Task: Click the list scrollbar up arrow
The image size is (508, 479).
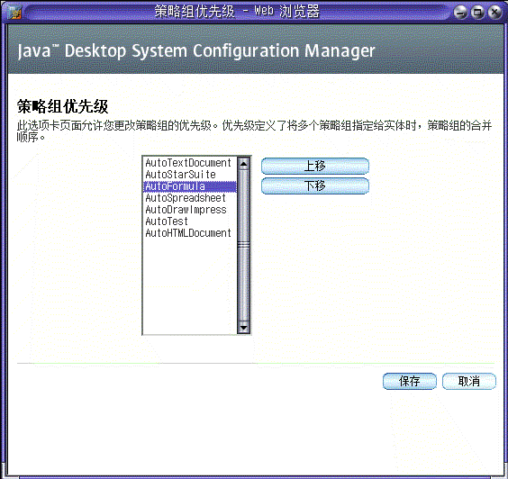Action: tap(243, 164)
